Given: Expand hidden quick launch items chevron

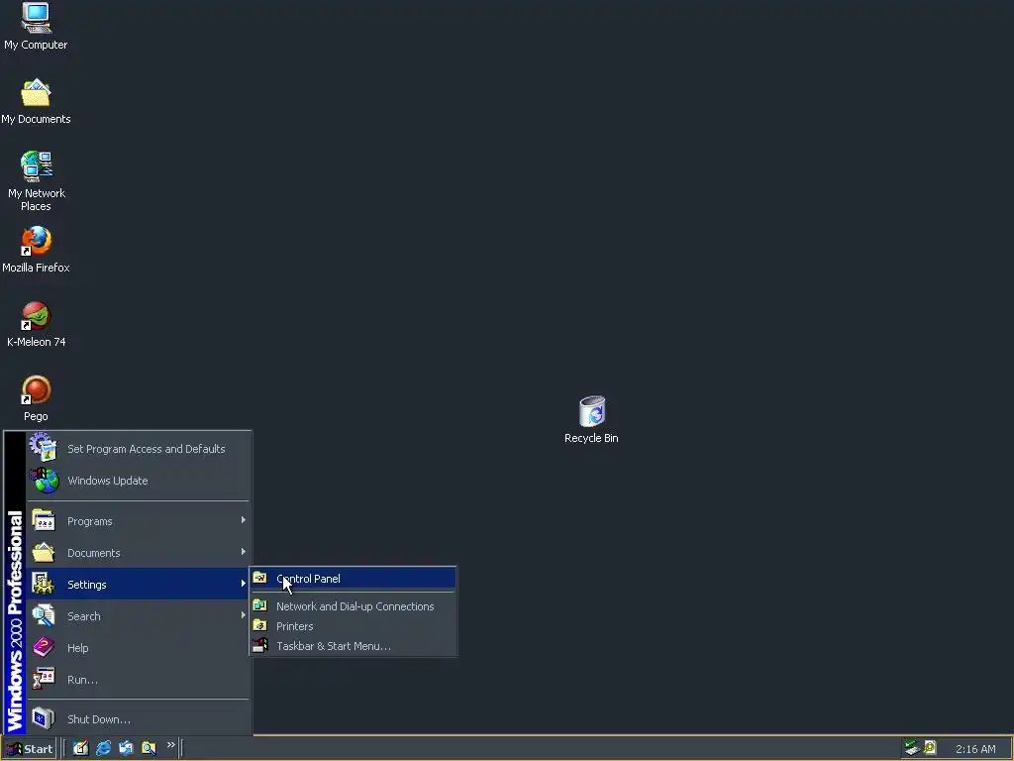Looking at the screenshot, I should click(170, 745).
